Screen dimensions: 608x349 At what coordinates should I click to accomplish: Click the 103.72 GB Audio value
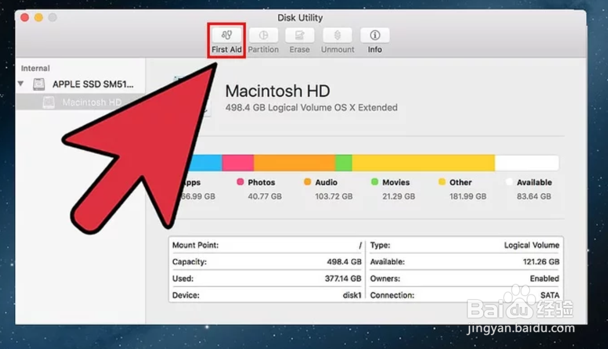[x=334, y=197]
